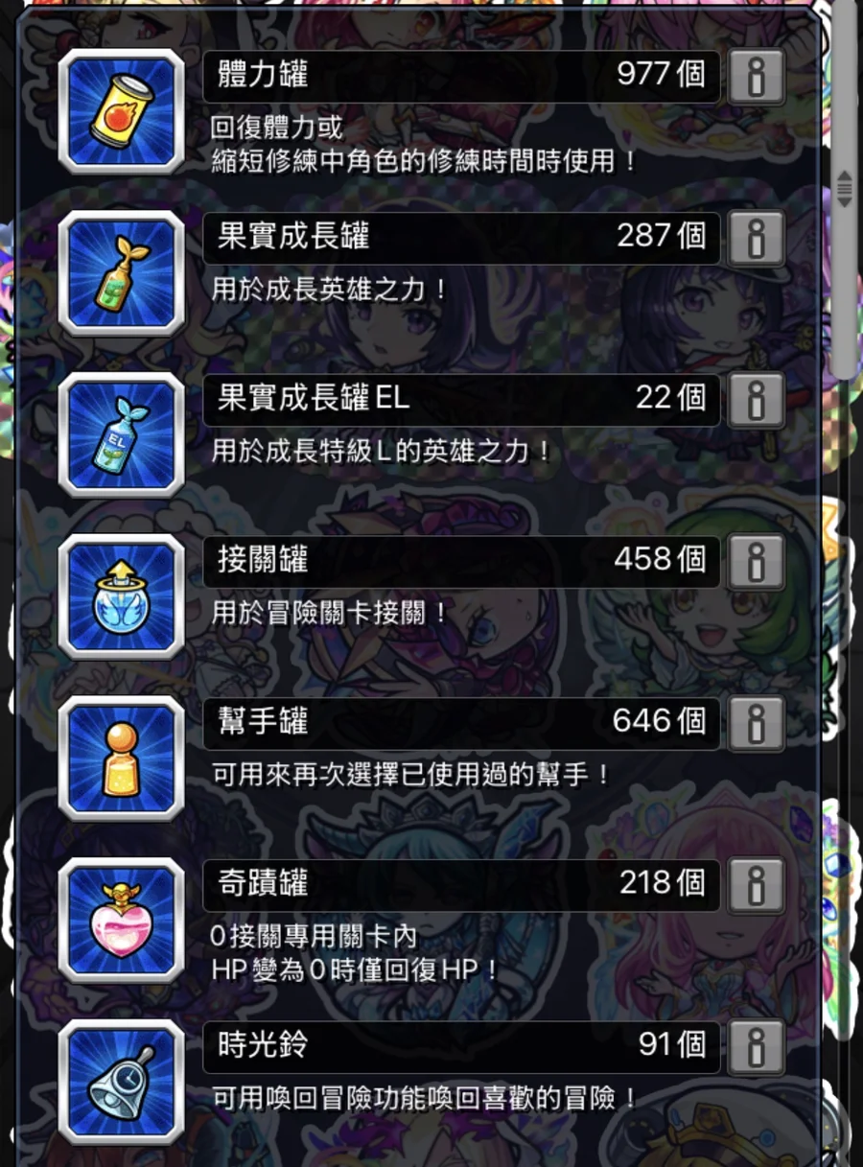
Task: Tap the 幫手罐 orange bottle icon
Action: tap(121, 759)
